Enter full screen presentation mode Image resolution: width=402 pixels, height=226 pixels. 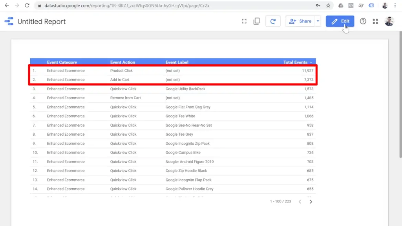(244, 21)
